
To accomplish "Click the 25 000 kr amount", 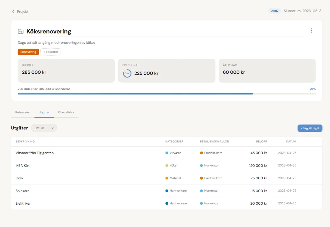I will click(x=259, y=178).
